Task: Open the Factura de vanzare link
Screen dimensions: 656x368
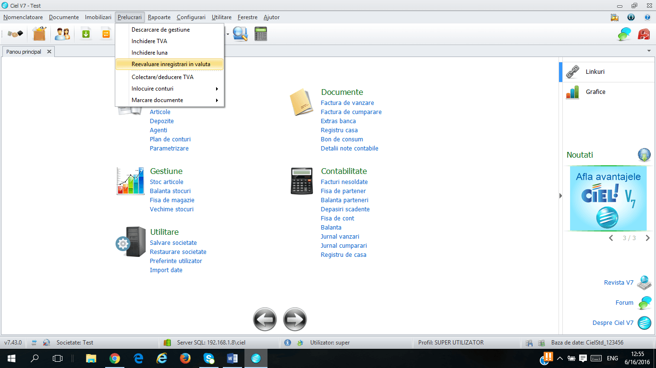Action: (347, 103)
